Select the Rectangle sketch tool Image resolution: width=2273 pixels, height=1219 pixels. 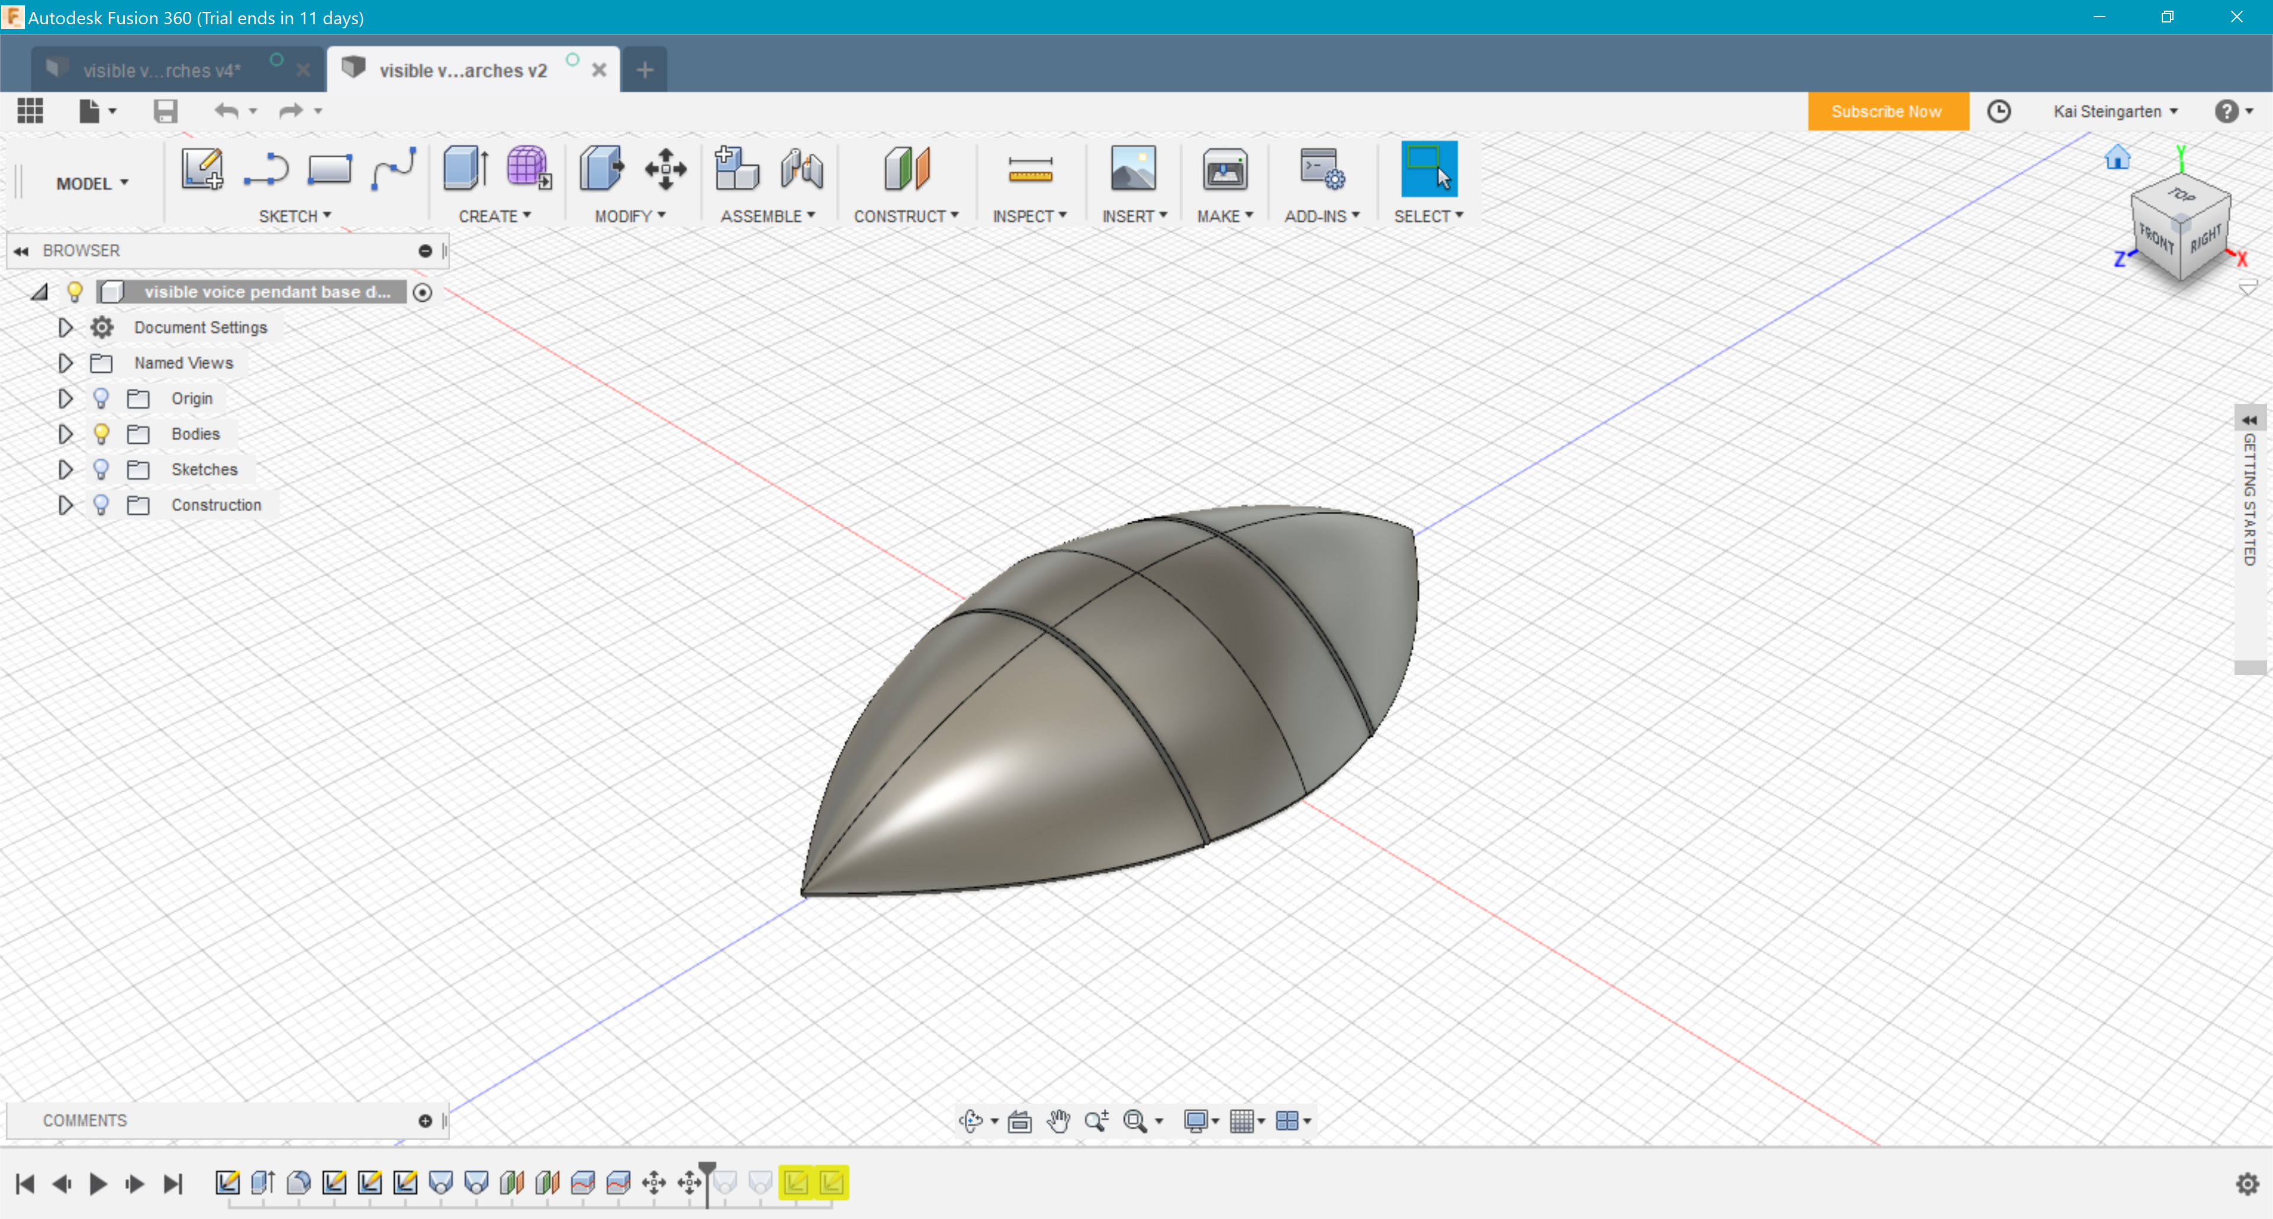click(x=329, y=169)
